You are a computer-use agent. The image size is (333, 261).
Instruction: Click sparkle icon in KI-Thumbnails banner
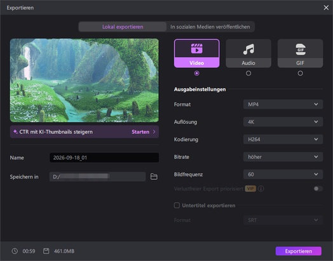(15, 131)
